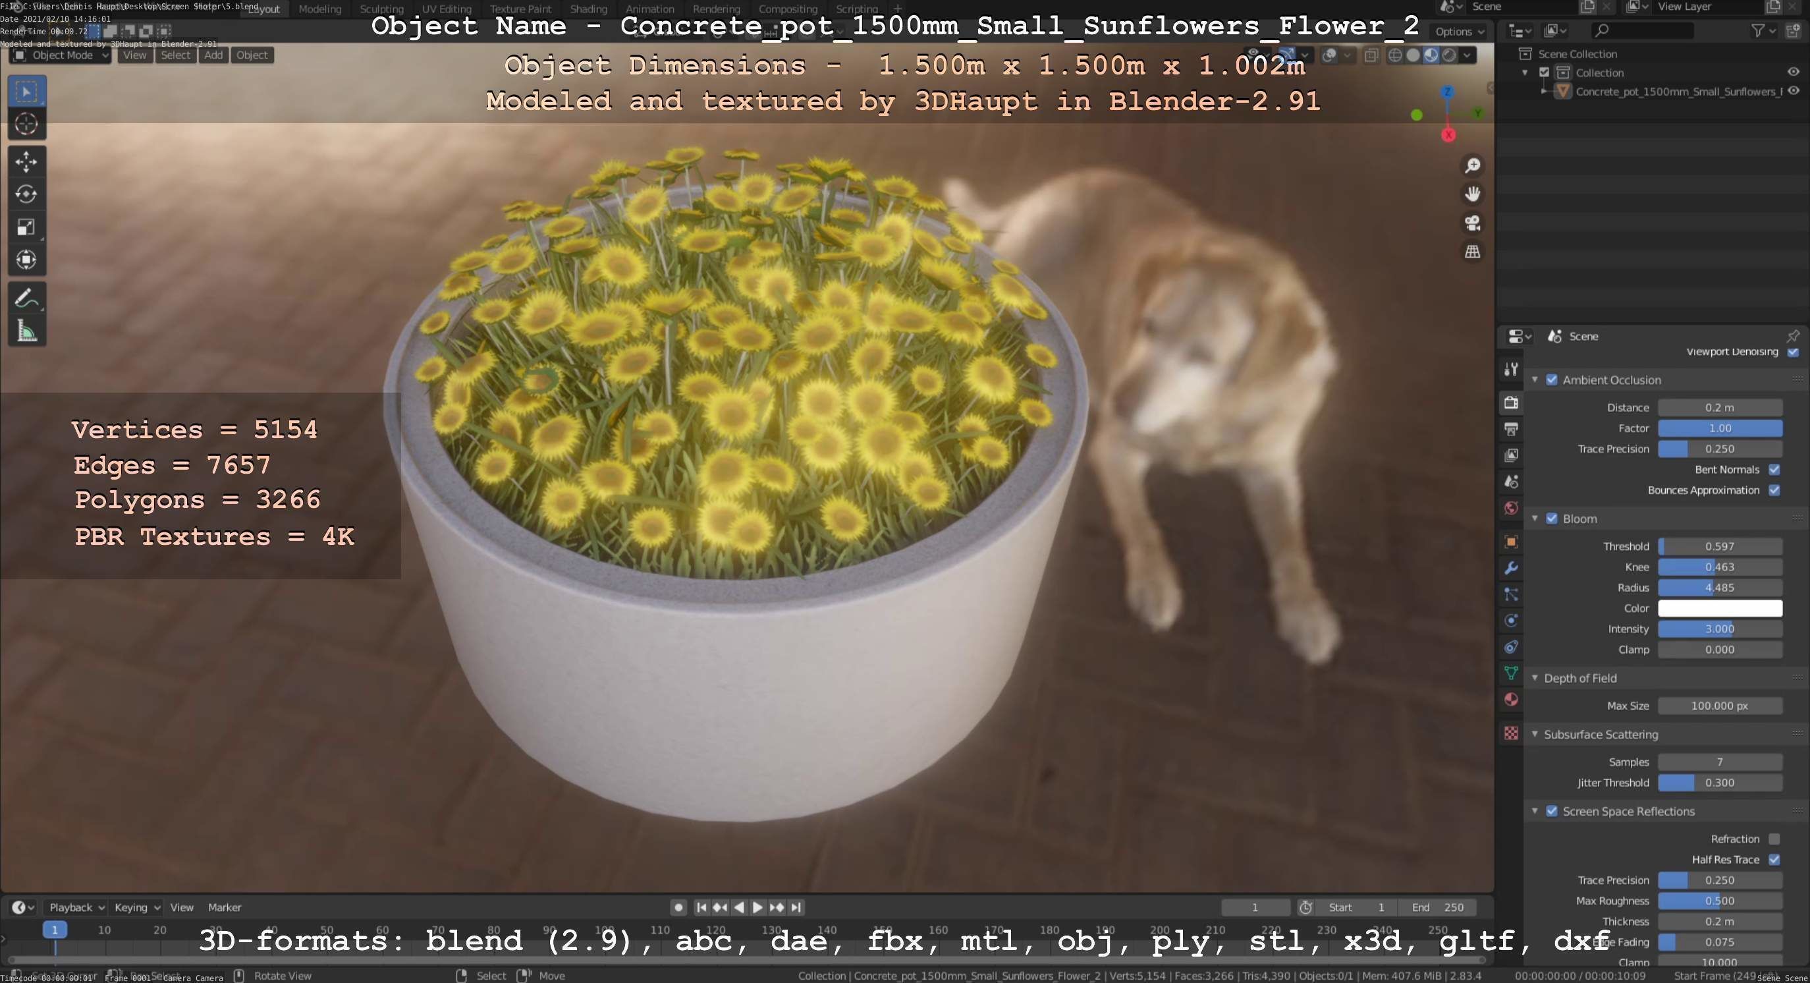Switch to solid viewport shading
The width and height of the screenshot is (1810, 983).
pyautogui.click(x=1413, y=55)
